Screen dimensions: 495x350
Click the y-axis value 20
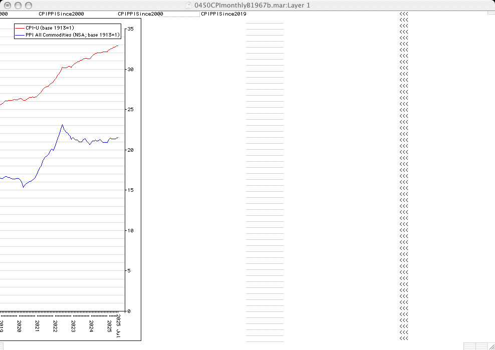[x=130, y=150]
